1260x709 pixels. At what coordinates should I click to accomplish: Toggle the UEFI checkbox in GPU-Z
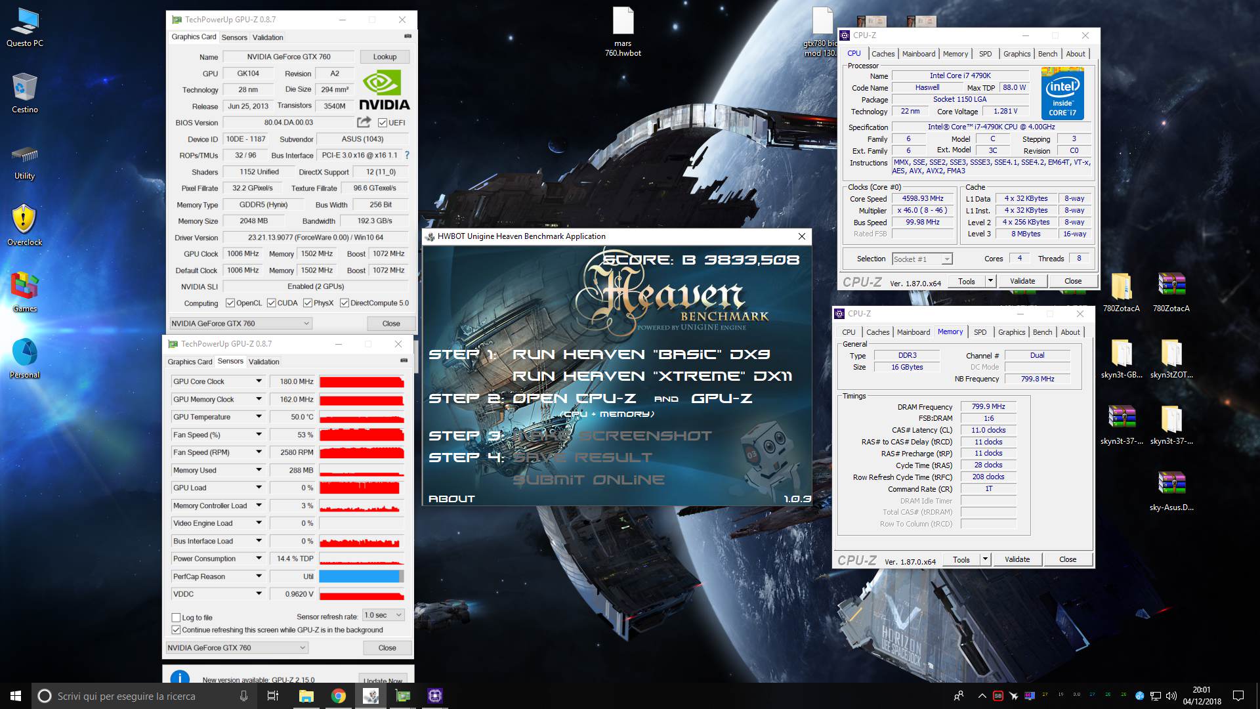[x=383, y=123]
